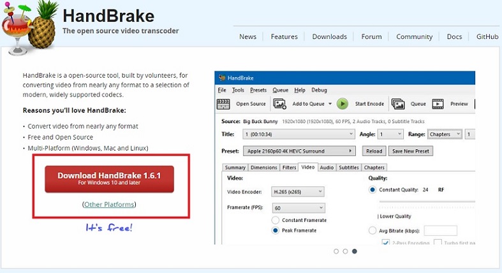The width and height of the screenshot is (502, 273).
Task: Select the first carousel dot indicator
Action: pyautogui.click(x=336, y=251)
